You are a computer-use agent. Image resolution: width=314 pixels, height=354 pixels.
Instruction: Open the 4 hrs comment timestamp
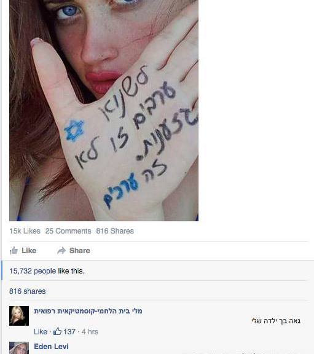[x=90, y=332]
